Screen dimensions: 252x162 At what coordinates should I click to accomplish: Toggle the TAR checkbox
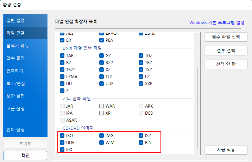[x=62, y=55]
